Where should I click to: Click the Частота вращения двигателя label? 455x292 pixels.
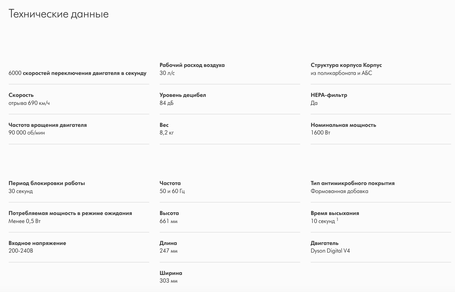(x=48, y=125)
